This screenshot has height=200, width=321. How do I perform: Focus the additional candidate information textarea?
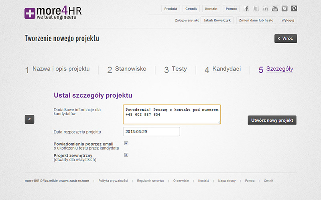click(x=172, y=114)
